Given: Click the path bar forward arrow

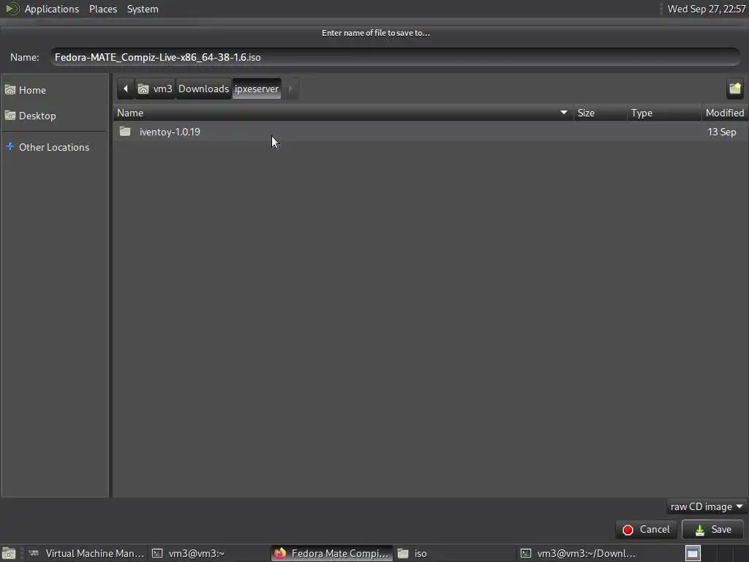Looking at the screenshot, I should pyautogui.click(x=290, y=89).
